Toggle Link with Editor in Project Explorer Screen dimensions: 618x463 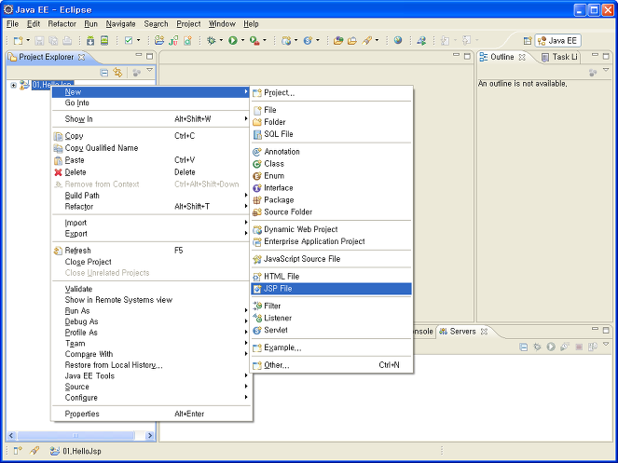[117, 73]
